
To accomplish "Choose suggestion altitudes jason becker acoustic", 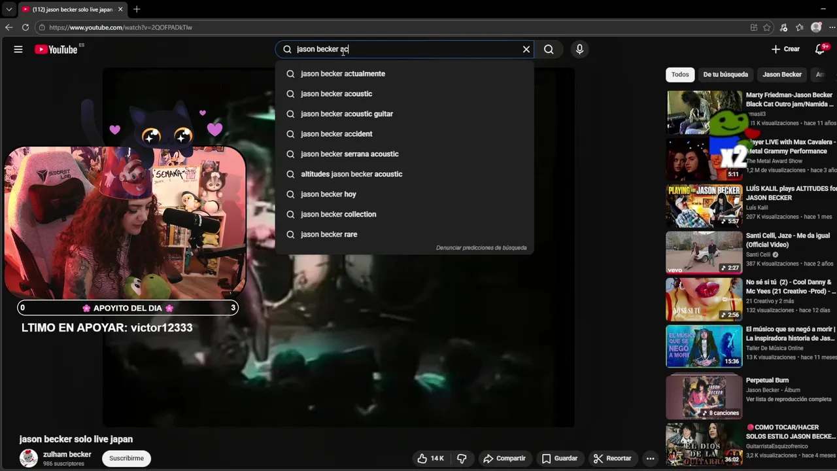I will point(404,174).
